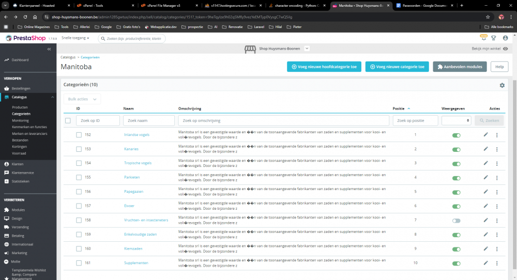The image size is (517, 280).
Task: Disable the Papegaaien displayed toggle
Action: [x=457, y=192]
